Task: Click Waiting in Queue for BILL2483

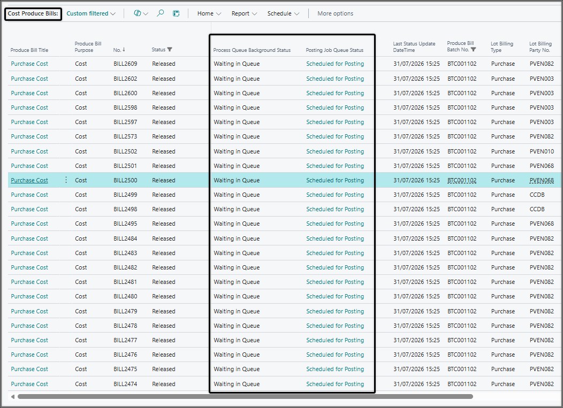Action: [237, 253]
